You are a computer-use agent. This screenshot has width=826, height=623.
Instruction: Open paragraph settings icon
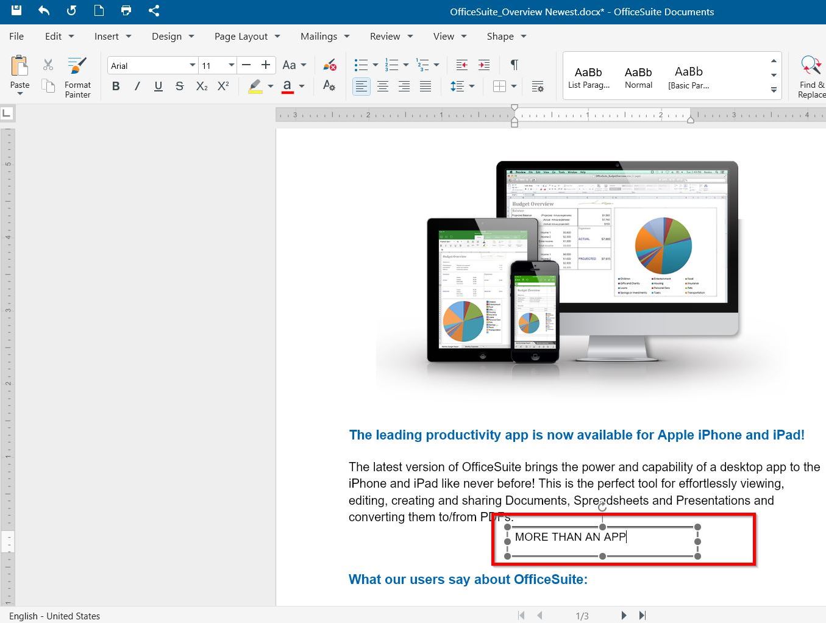pyautogui.click(x=538, y=87)
